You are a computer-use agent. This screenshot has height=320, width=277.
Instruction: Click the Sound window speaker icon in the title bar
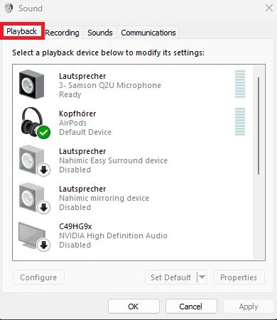9,8
